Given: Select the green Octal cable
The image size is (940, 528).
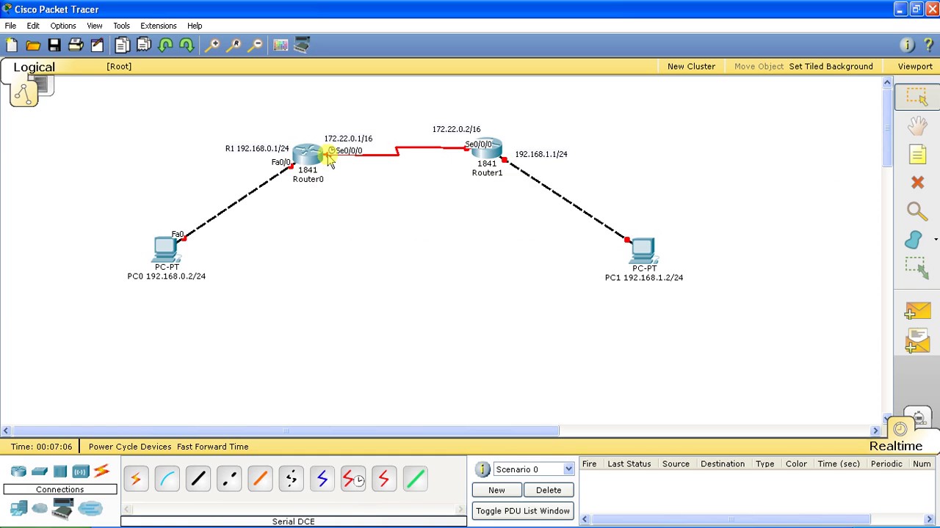Looking at the screenshot, I should point(415,479).
